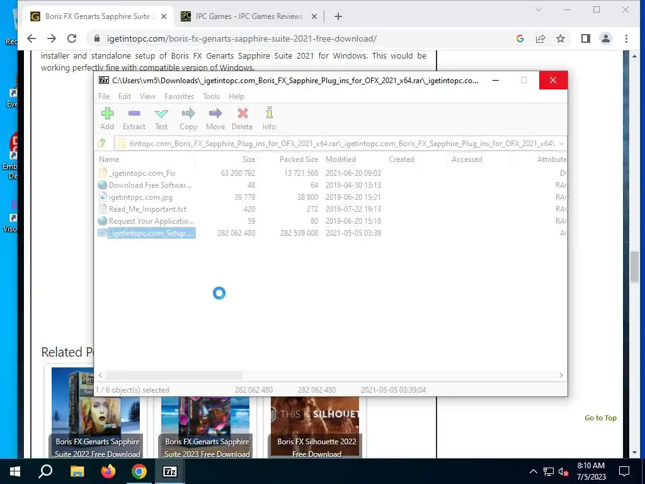Screen dimensions: 645x484
Task: Sort by the Packed Size column header
Action: tap(299, 159)
